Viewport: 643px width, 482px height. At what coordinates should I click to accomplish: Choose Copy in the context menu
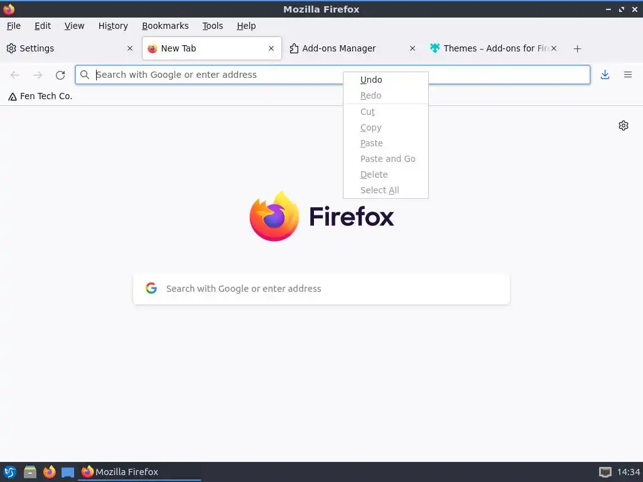(386, 127)
